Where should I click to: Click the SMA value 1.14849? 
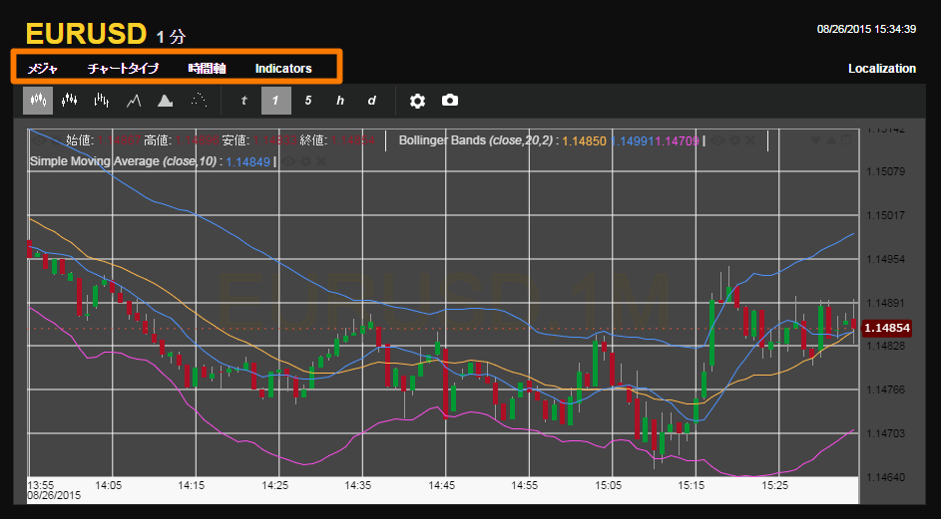(247, 161)
